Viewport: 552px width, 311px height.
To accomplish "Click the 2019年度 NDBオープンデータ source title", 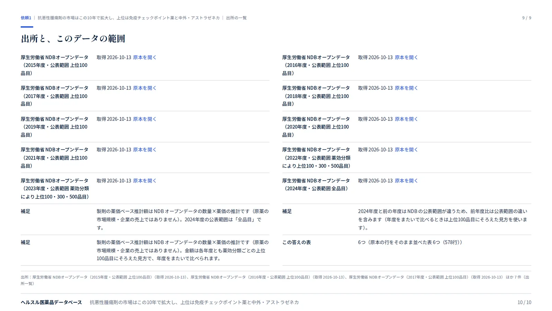I will [55, 127].
